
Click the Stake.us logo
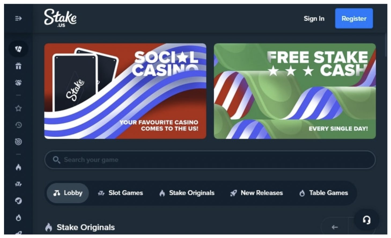pyautogui.click(x=60, y=18)
